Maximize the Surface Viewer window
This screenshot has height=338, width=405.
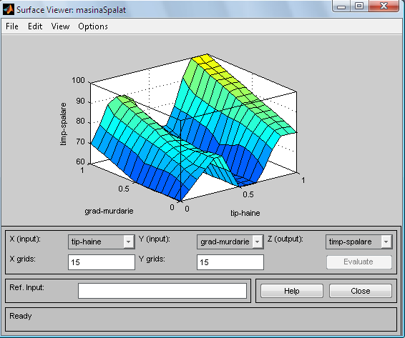click(359, 6)
